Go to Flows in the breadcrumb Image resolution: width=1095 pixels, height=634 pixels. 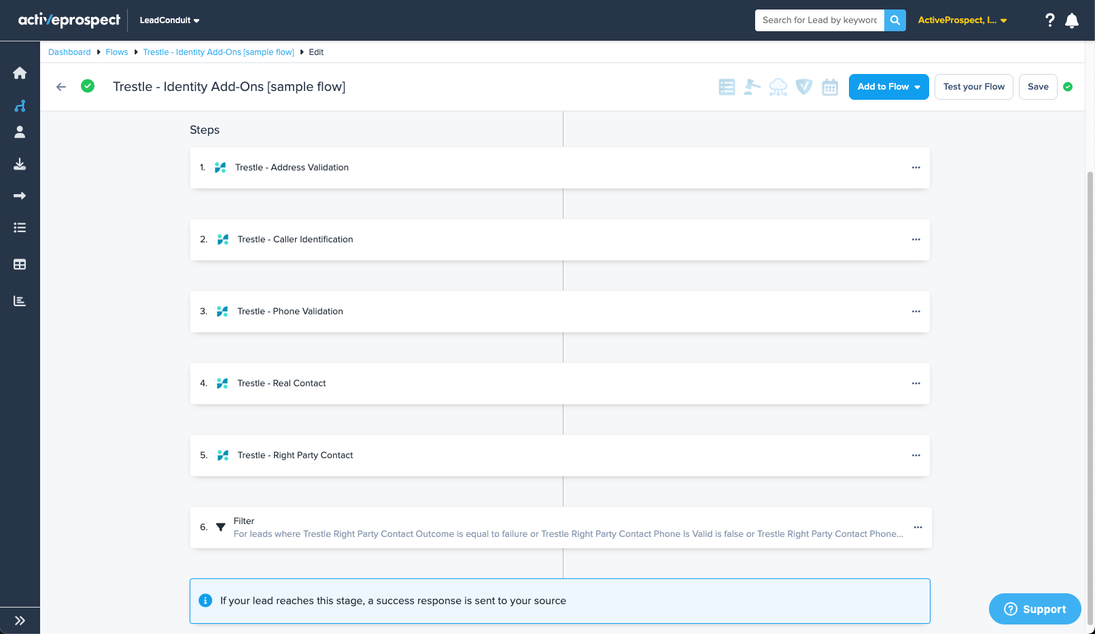coord(117,52)
